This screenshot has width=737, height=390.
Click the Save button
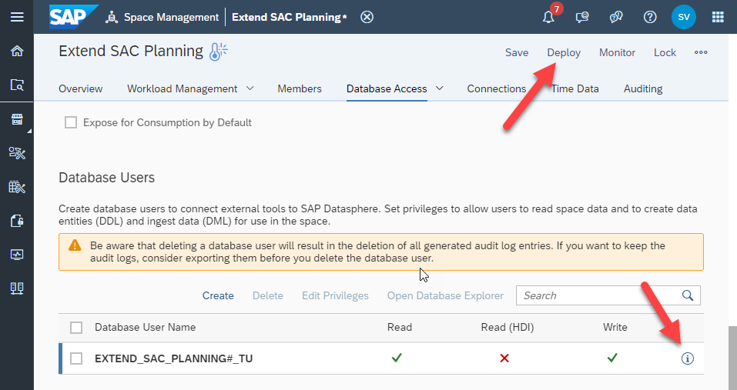[517, 52]
